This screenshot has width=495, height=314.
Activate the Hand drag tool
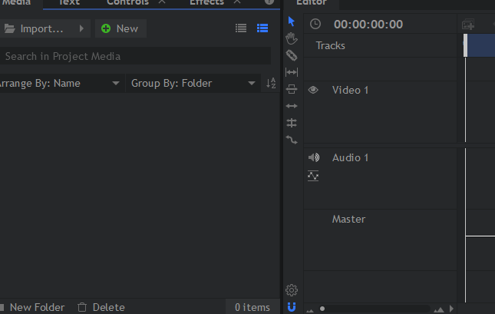pos(292,38)
